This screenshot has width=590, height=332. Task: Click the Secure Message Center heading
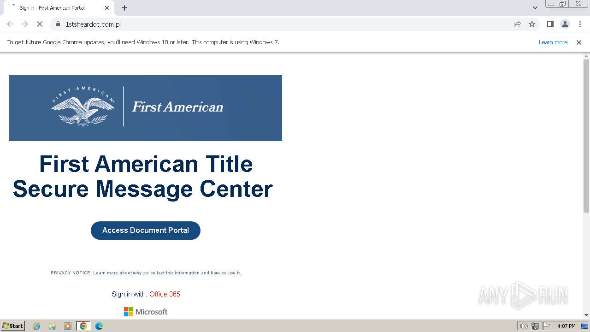[143, 189]
